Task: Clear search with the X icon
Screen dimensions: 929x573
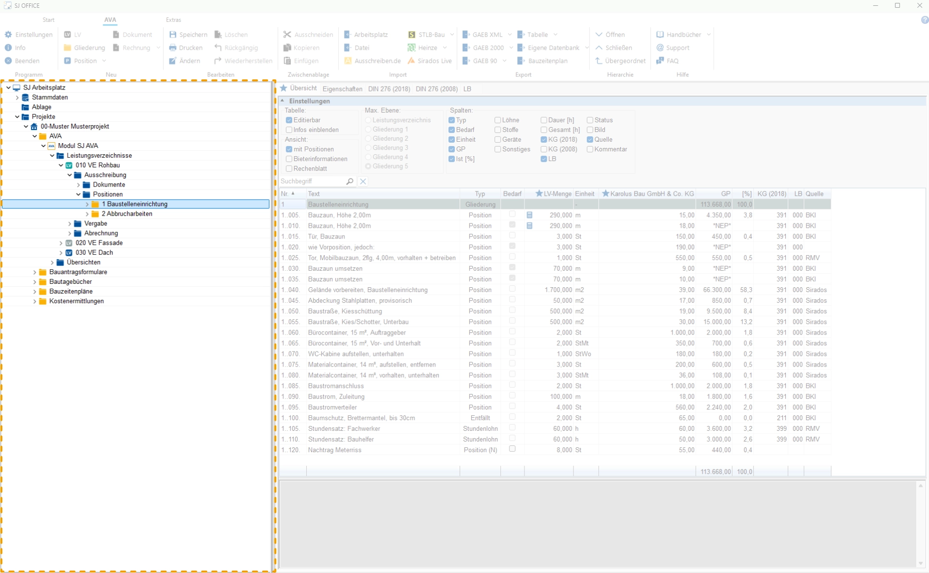Action: [363, 181]
